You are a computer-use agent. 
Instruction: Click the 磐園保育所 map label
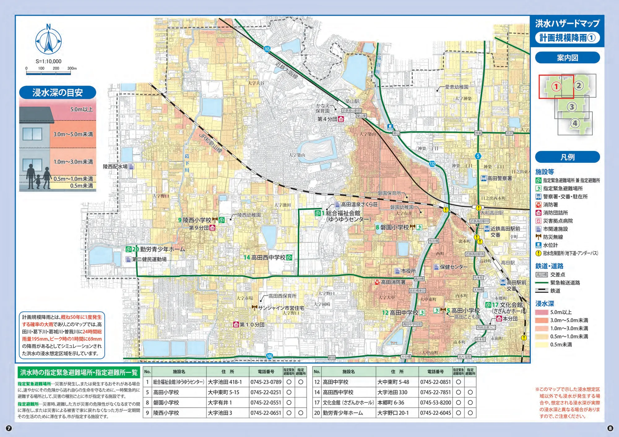pos(389,193)
